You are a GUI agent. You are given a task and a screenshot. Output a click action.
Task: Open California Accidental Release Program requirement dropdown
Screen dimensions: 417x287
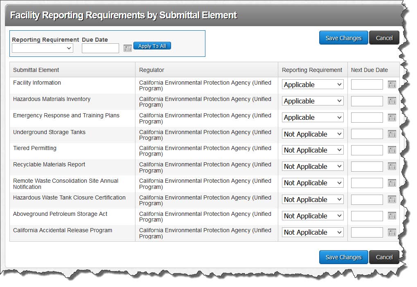point(313,233)
